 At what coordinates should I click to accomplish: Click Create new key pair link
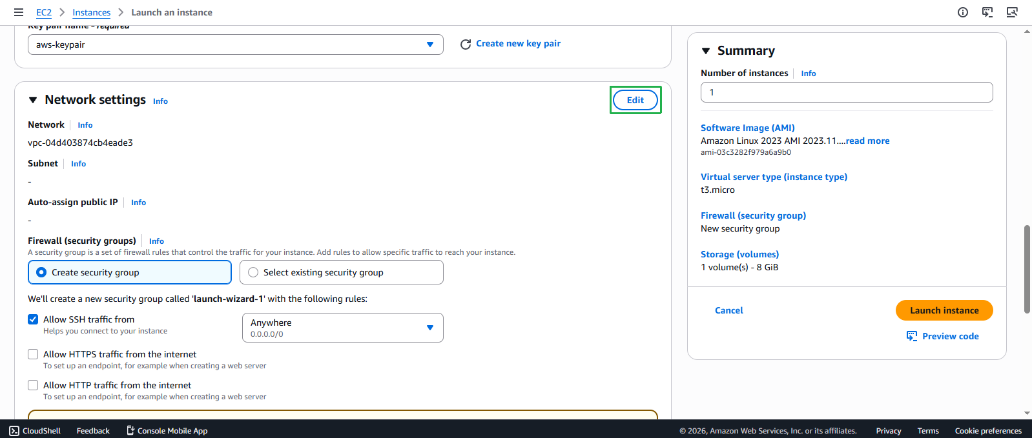519,43
